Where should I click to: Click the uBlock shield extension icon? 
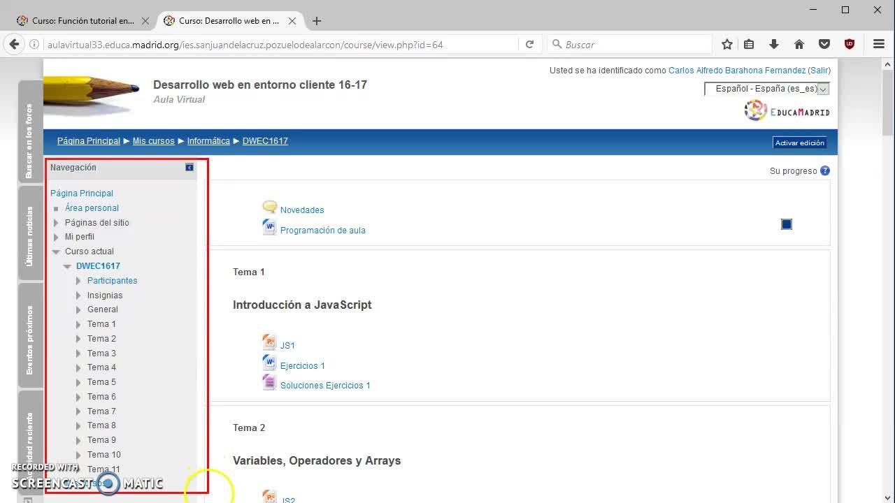[850, 44]
